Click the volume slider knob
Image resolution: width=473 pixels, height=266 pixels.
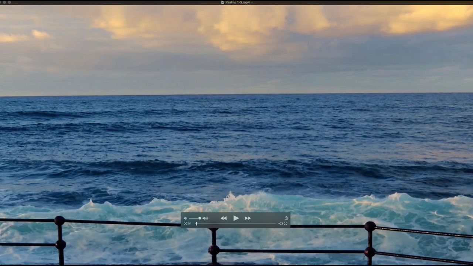(x=200, y=218)
